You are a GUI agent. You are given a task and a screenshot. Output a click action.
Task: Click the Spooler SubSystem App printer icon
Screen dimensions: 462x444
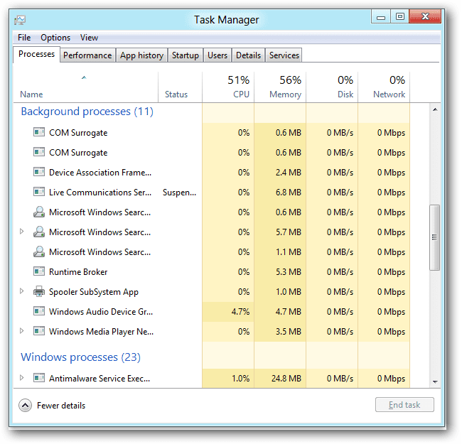tap(39, 292)
